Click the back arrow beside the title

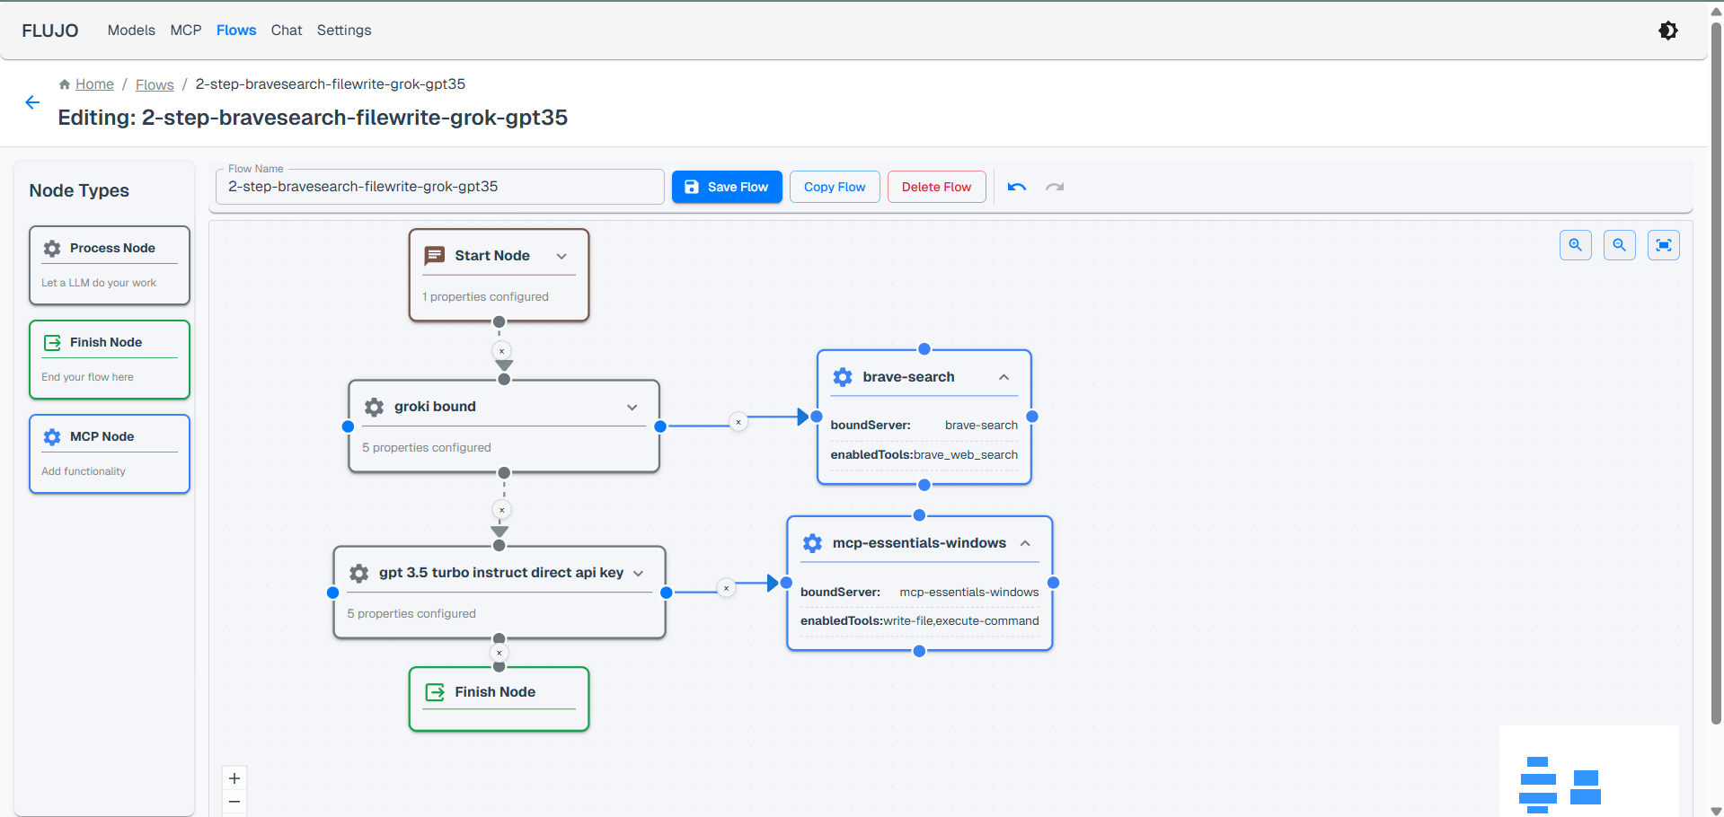tap(32, 102)
